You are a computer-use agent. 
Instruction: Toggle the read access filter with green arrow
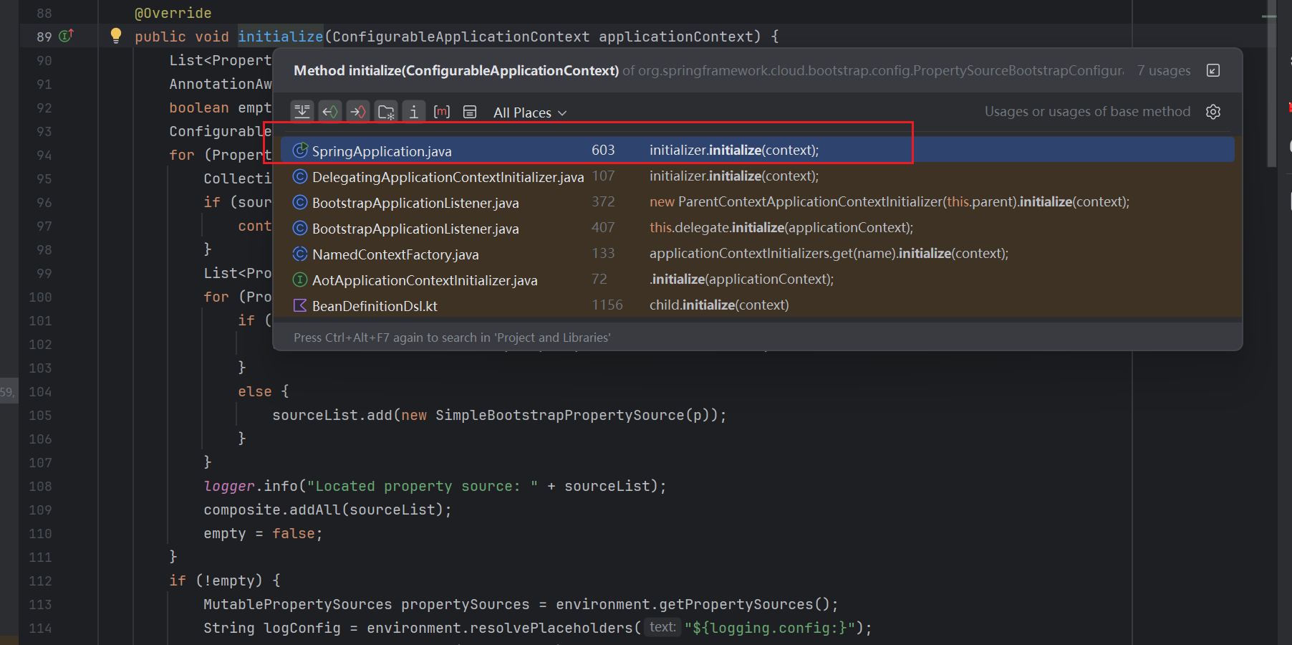pyautogui.click(x=330, y=112)
